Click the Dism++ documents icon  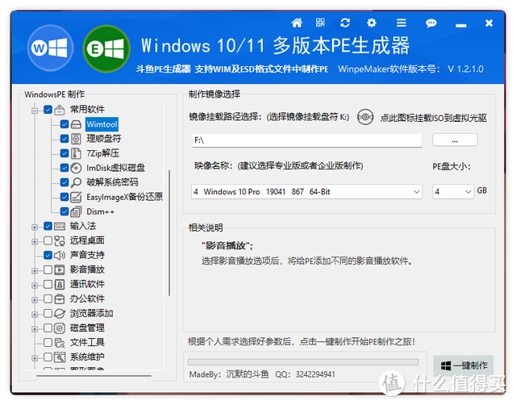[76, 211]
